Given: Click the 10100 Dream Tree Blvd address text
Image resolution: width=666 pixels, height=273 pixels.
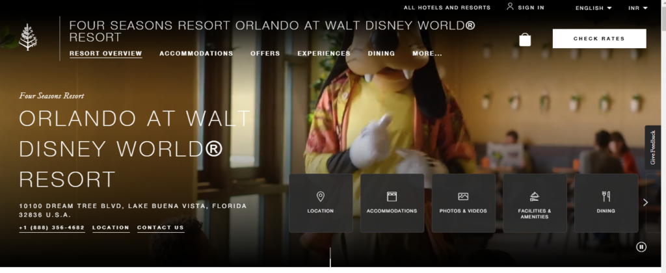Looking at the screenshot, I should pyautogui.click(x=133, y=210).
